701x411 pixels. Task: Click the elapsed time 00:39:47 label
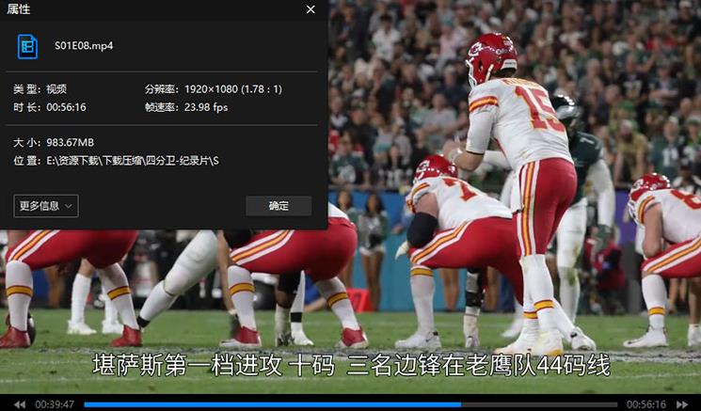point(55,404)
